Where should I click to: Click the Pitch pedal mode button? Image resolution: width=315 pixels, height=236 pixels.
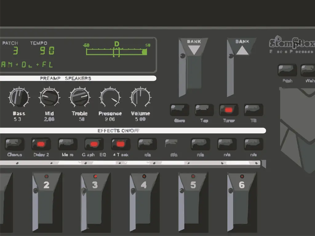coord(287,70)
